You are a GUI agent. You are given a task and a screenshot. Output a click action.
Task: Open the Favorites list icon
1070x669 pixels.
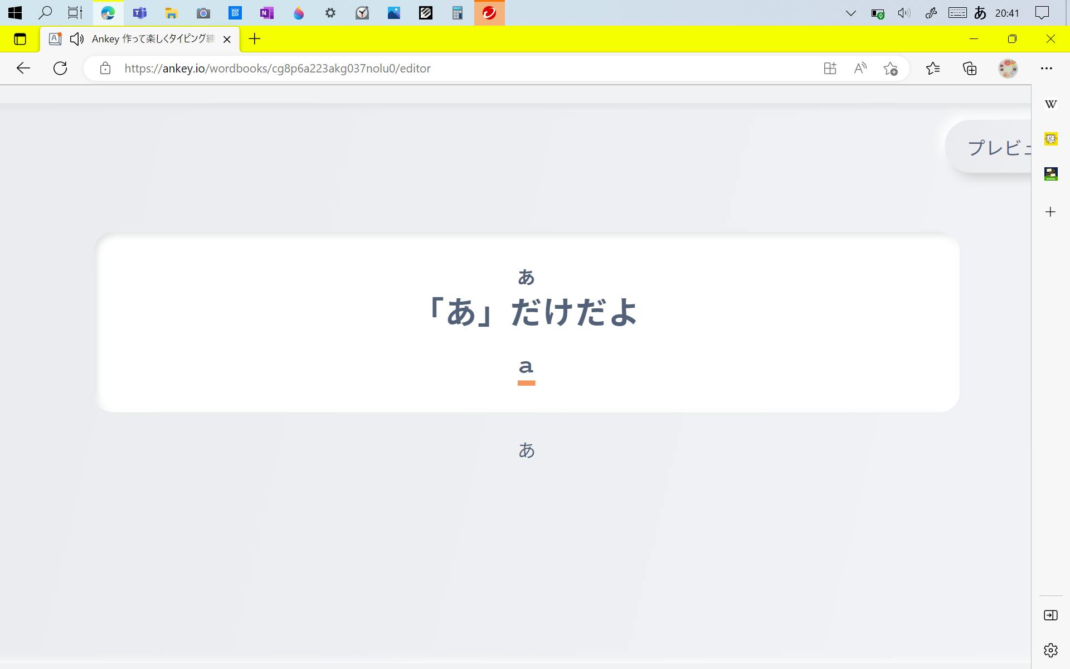pos(933,69)
